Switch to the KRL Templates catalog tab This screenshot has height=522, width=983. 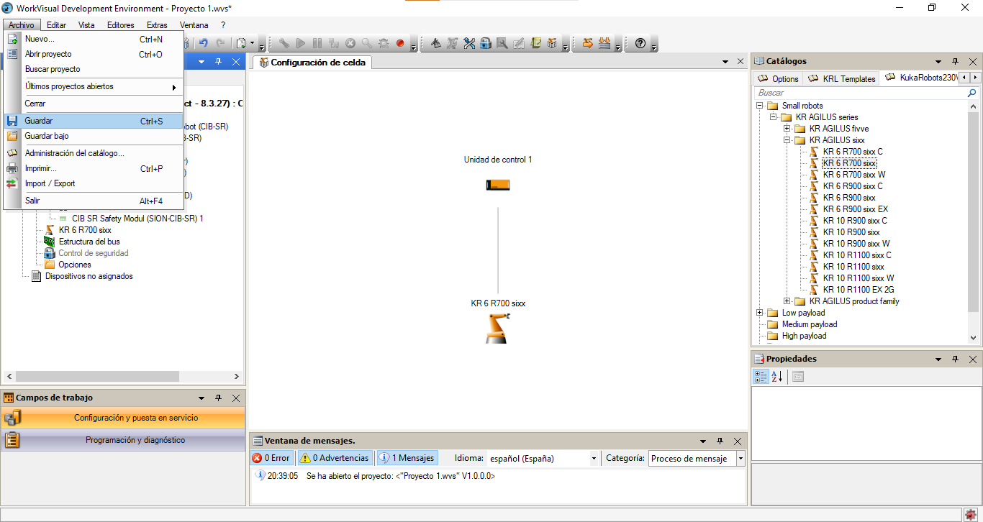841,78
